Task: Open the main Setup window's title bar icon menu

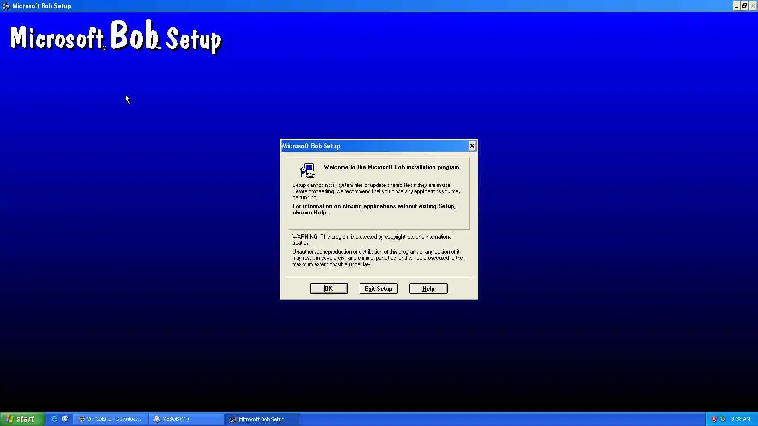Action: pyautogui.click(x=6, y=6)
